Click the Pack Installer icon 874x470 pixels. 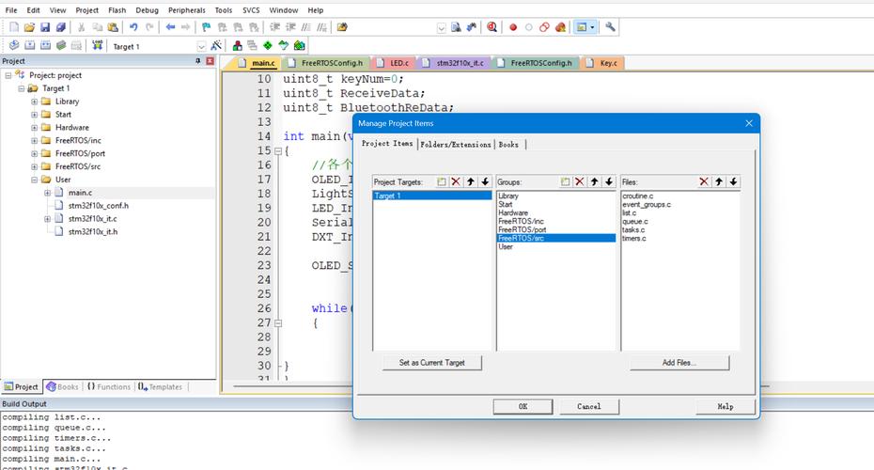(x=300, y=46)
